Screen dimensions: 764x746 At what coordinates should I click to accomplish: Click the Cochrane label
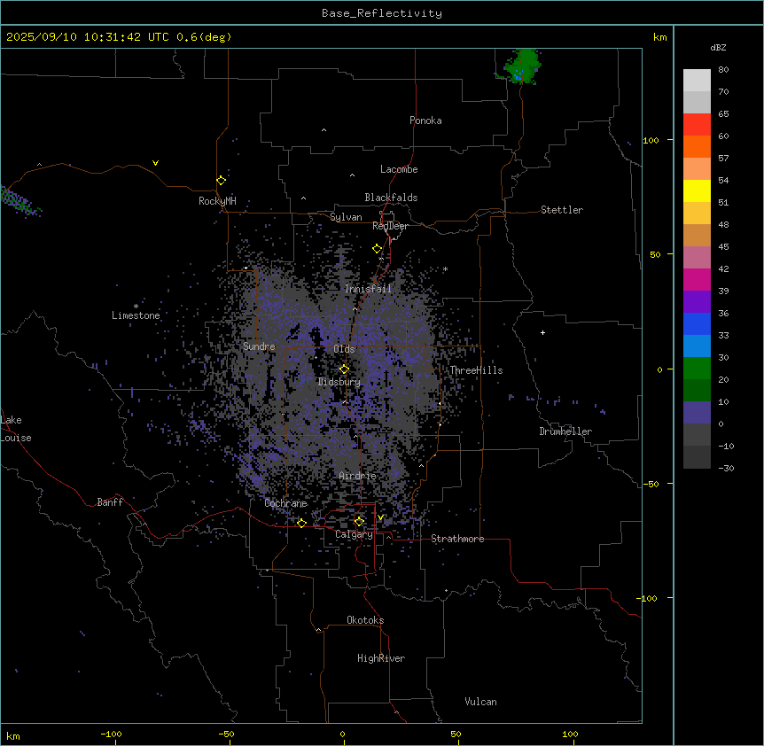pyautogui.click(x=285, y=503)
